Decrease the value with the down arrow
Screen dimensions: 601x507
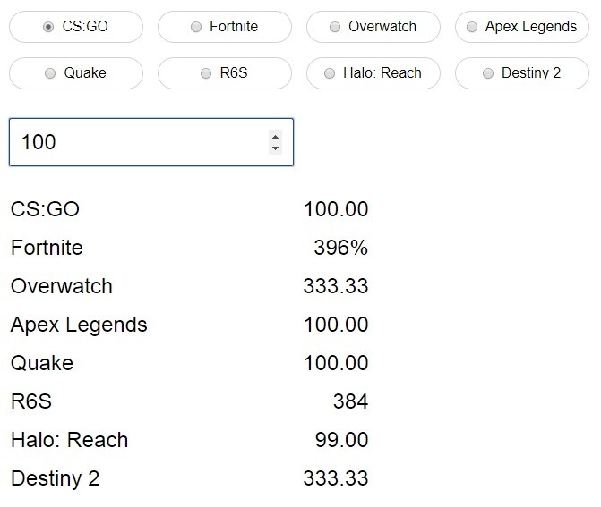pyautogui.click(x=275, y=148)
